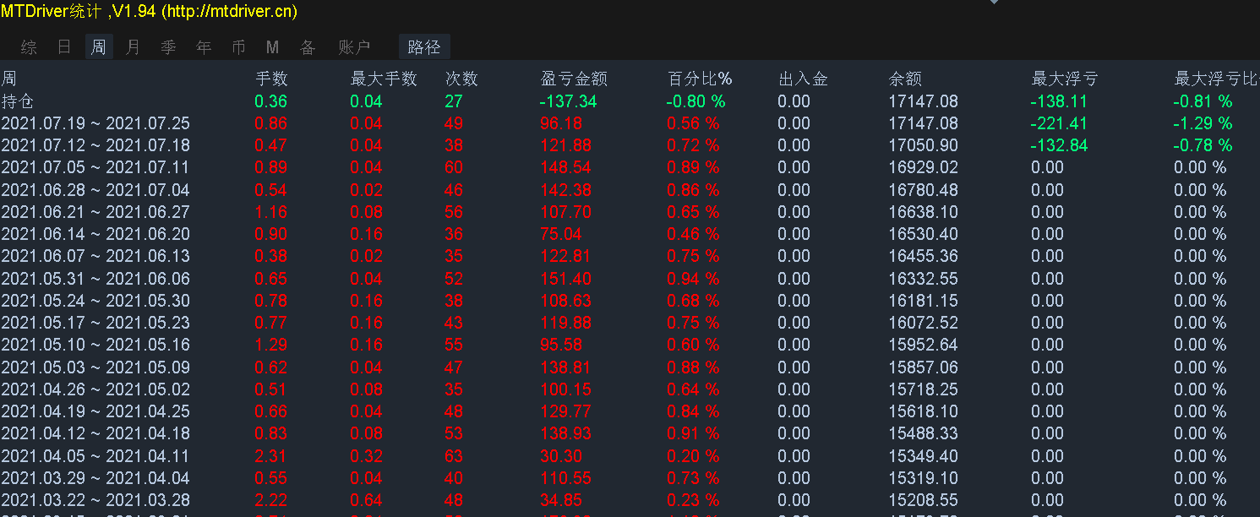Switch to the 月 monthly tab
This screenshot has height=517, width=1260.
click(133, 47)
